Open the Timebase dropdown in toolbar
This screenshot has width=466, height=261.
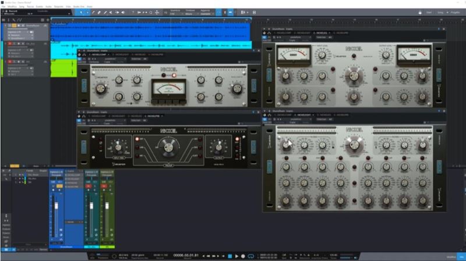pos(190,13)
